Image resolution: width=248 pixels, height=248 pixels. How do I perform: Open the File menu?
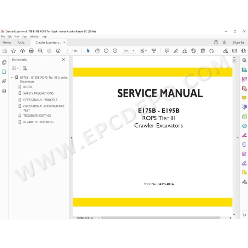pyautogui.click(x=3, y=36)
